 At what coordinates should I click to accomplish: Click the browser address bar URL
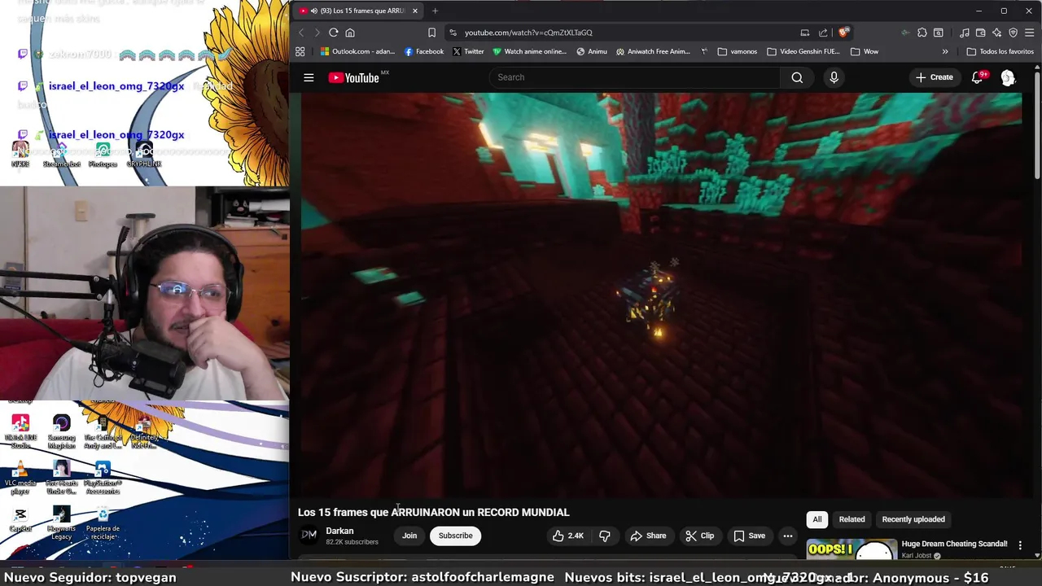pyautogui.click(x=528, y=33)
